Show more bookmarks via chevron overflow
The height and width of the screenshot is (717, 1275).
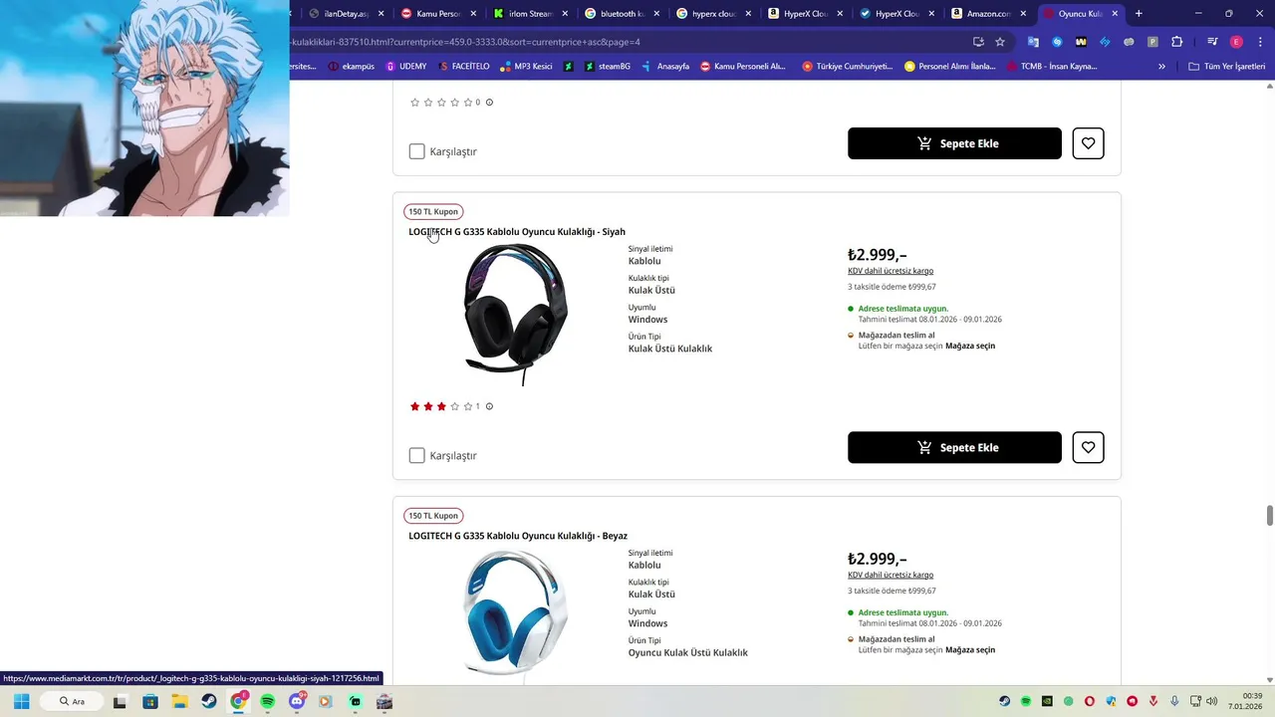[x=1161, y=67]
